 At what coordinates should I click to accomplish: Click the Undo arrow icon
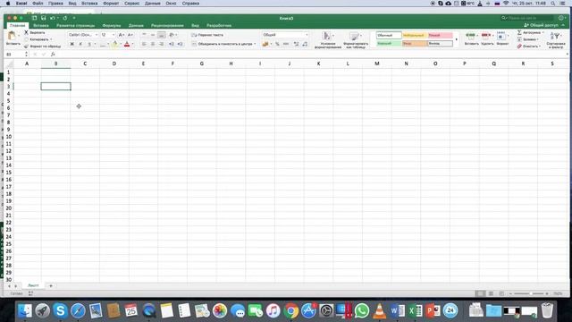click(53, 18)
